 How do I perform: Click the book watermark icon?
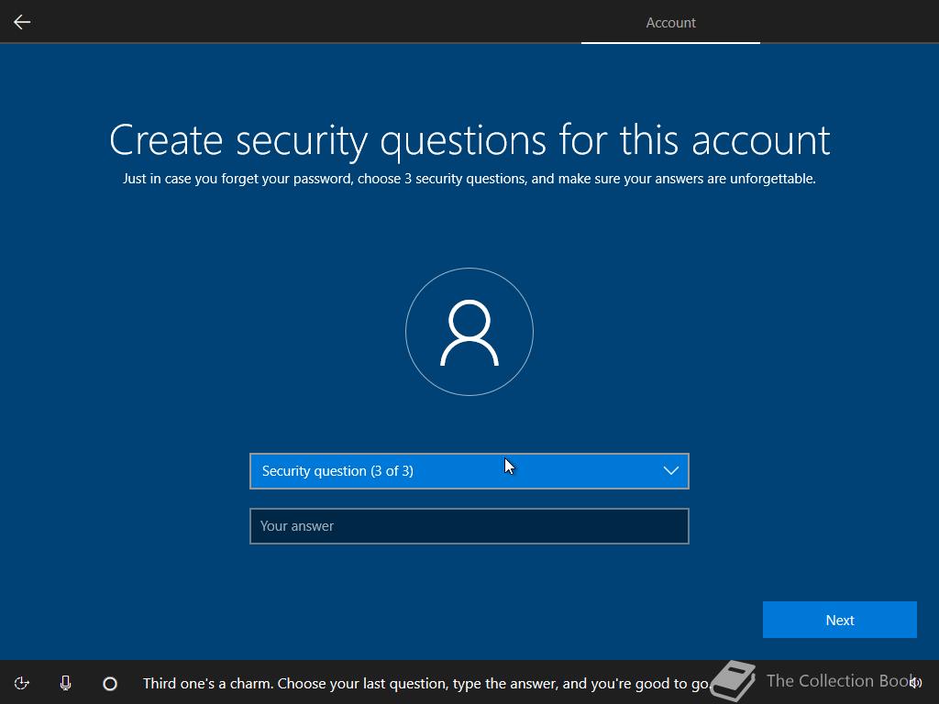[x=734, y=682]
